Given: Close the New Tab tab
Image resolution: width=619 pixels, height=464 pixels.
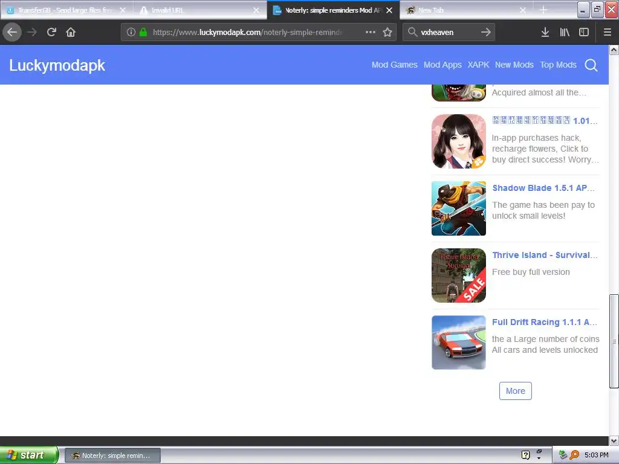Looking at the screenshot, I should tap(523, 10).
